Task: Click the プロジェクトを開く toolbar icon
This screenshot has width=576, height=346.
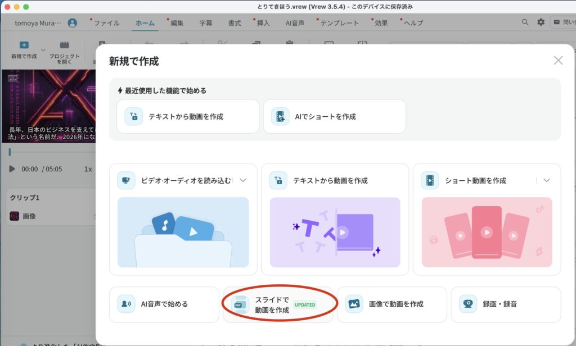Action: 64,45
